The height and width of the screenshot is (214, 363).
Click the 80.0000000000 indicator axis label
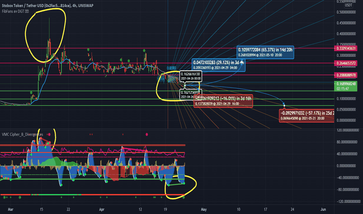point(347,142)
